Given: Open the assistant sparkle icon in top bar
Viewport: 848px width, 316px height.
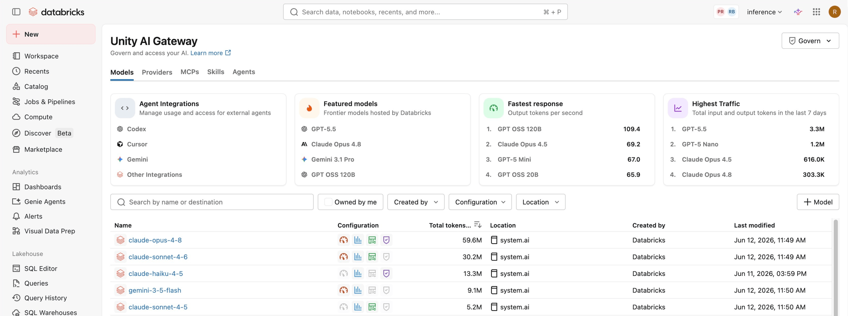Looking at the screenshot, I should coord(798,12).
